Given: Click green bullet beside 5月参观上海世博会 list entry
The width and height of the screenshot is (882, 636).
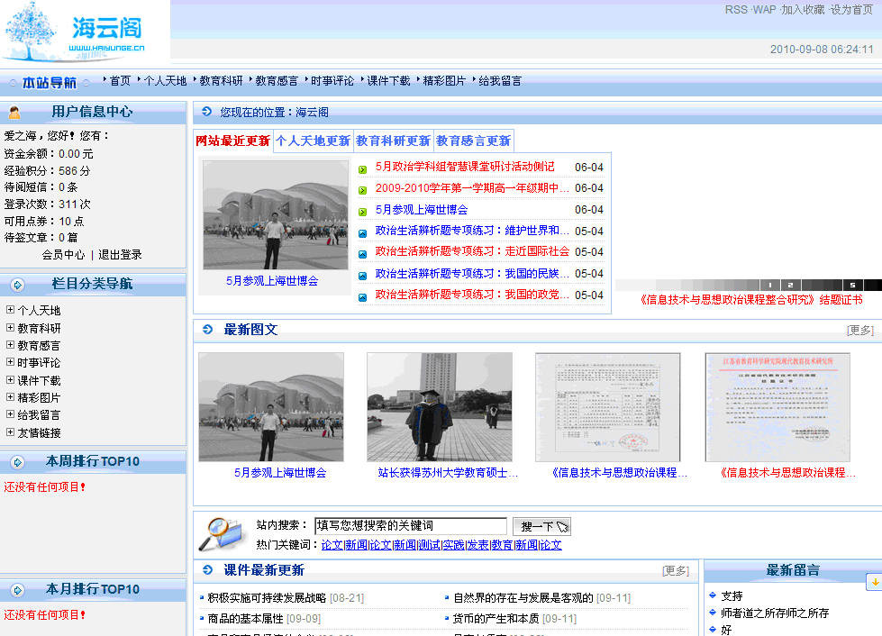Looking at the screenshot, I should [x=363, y=212].
